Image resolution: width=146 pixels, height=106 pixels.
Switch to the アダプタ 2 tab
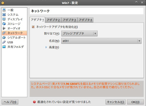(x=53, y=20)
